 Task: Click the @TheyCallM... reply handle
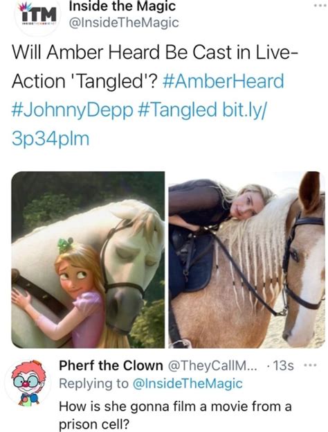pos(212,365)
